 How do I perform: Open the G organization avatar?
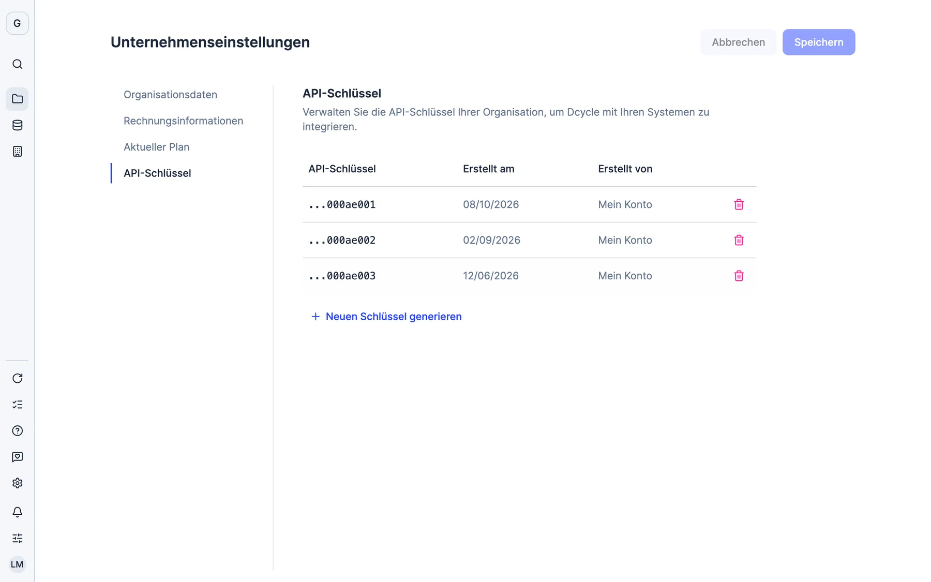17,23
